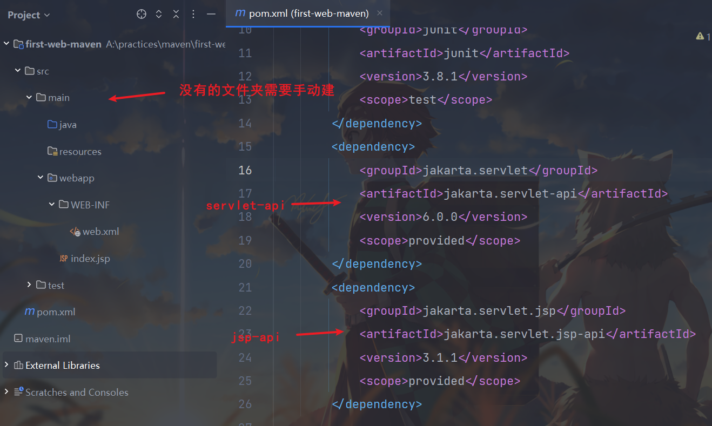The height and width of the screenshot is (426, 712).
Task: Collapse the webapp folder node
Action: pos(41,178)
